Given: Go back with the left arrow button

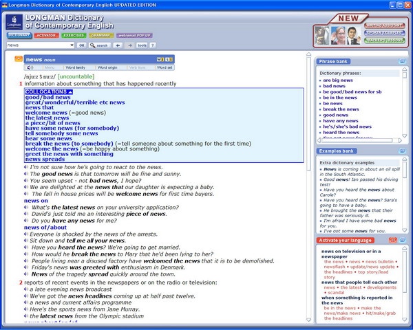Looking at the screenshot, I should click(x=118, y=45).
